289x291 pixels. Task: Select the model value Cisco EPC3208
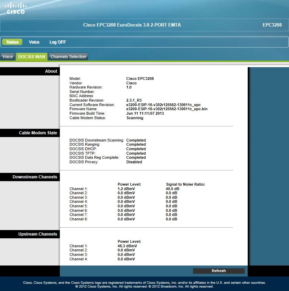[x=140, y=79]
